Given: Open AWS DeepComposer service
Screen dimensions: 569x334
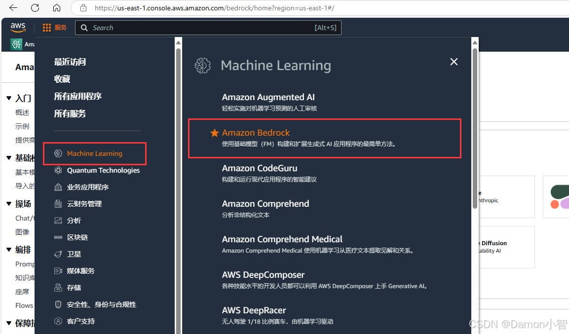Looking at the screenshot, I should [x=263, y=275].
